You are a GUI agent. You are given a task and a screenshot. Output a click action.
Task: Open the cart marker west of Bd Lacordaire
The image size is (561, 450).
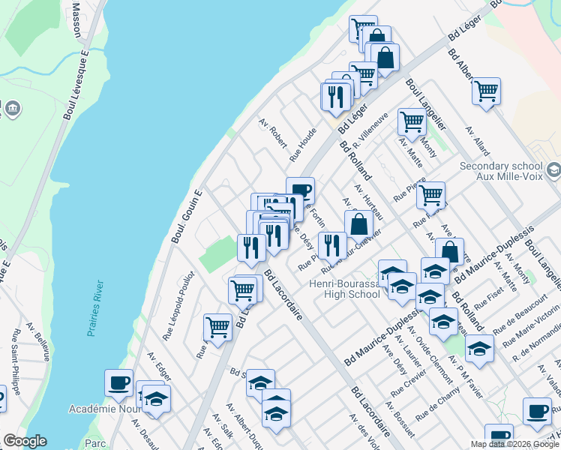pyautogui.click(x=242, y=292)
